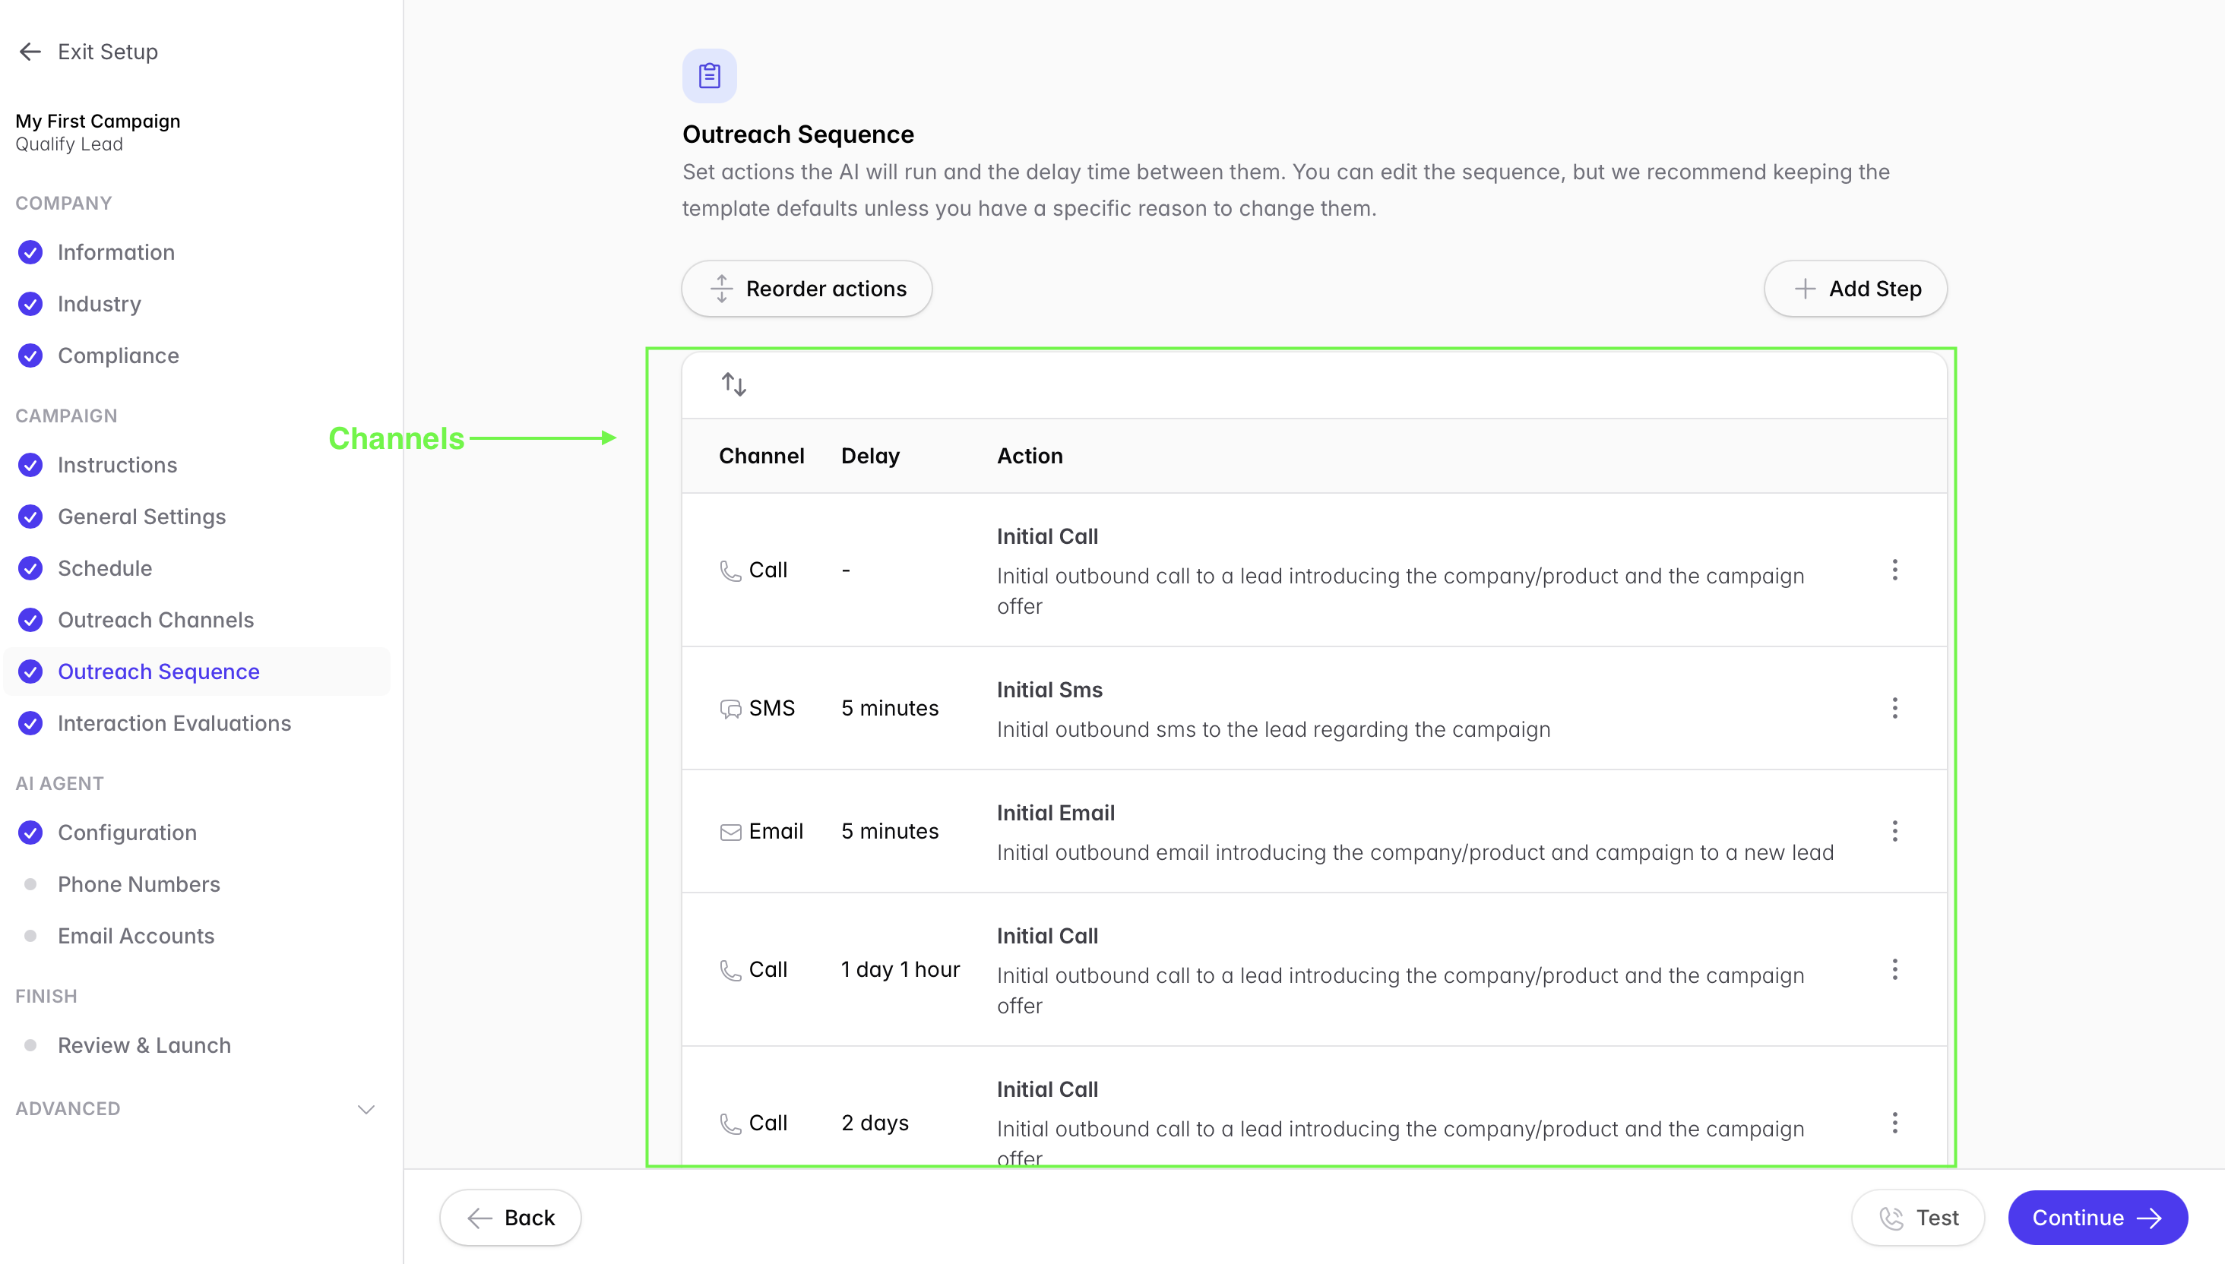Open the three-dot menu for Initial Email row

tap(1895, 832)
